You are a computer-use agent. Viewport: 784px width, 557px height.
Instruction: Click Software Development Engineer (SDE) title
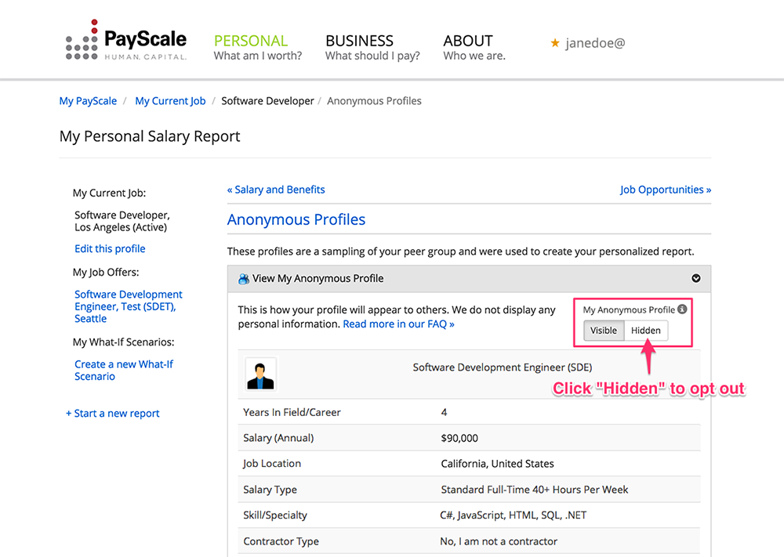click(503, 367)
